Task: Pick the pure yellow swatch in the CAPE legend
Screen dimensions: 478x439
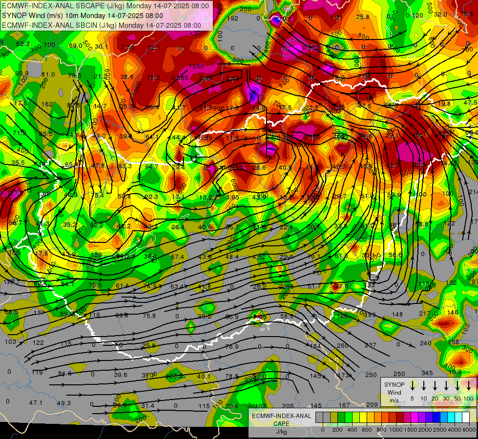Action: pos(363,417)
